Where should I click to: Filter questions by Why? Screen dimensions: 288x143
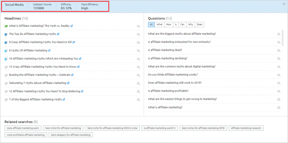click(191, 25)
